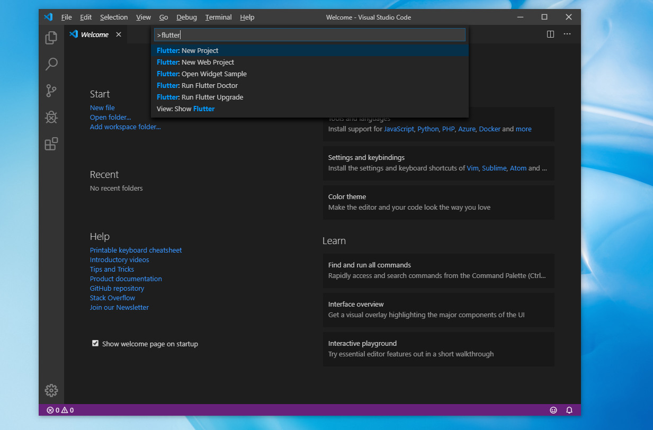This screenshot has width=653, height=430.
Task: Open the Manage gear icon
Action: click(x=51, y=390)
